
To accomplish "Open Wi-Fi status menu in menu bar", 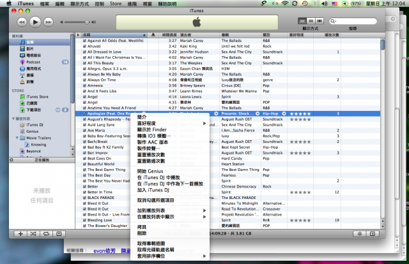I will click(x=285, y=4).
